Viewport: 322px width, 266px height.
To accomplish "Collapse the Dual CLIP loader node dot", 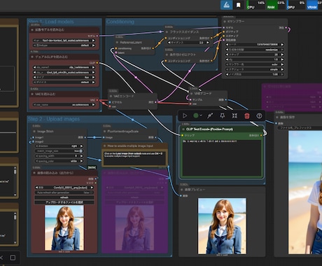I will click(x=32, y=57).
